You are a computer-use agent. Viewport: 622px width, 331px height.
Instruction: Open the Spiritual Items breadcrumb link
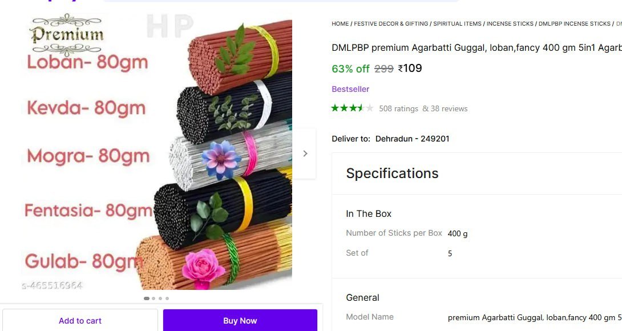point(457,24)
